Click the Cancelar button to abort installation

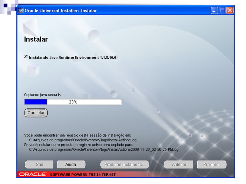[36, 113]
